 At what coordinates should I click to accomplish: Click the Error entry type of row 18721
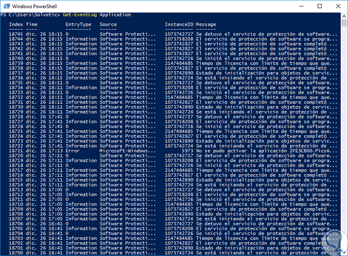click(x=73, y=151)
